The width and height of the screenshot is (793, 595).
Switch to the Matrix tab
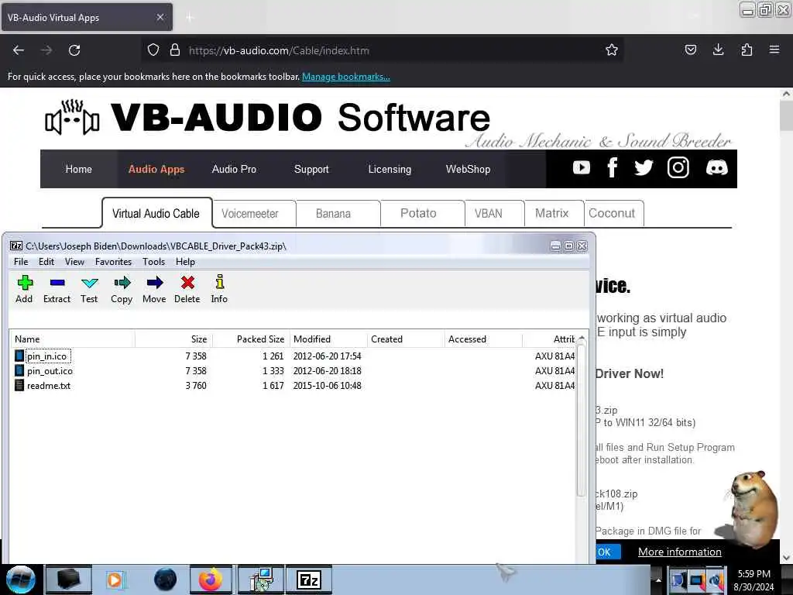click(x=554, y=214)
